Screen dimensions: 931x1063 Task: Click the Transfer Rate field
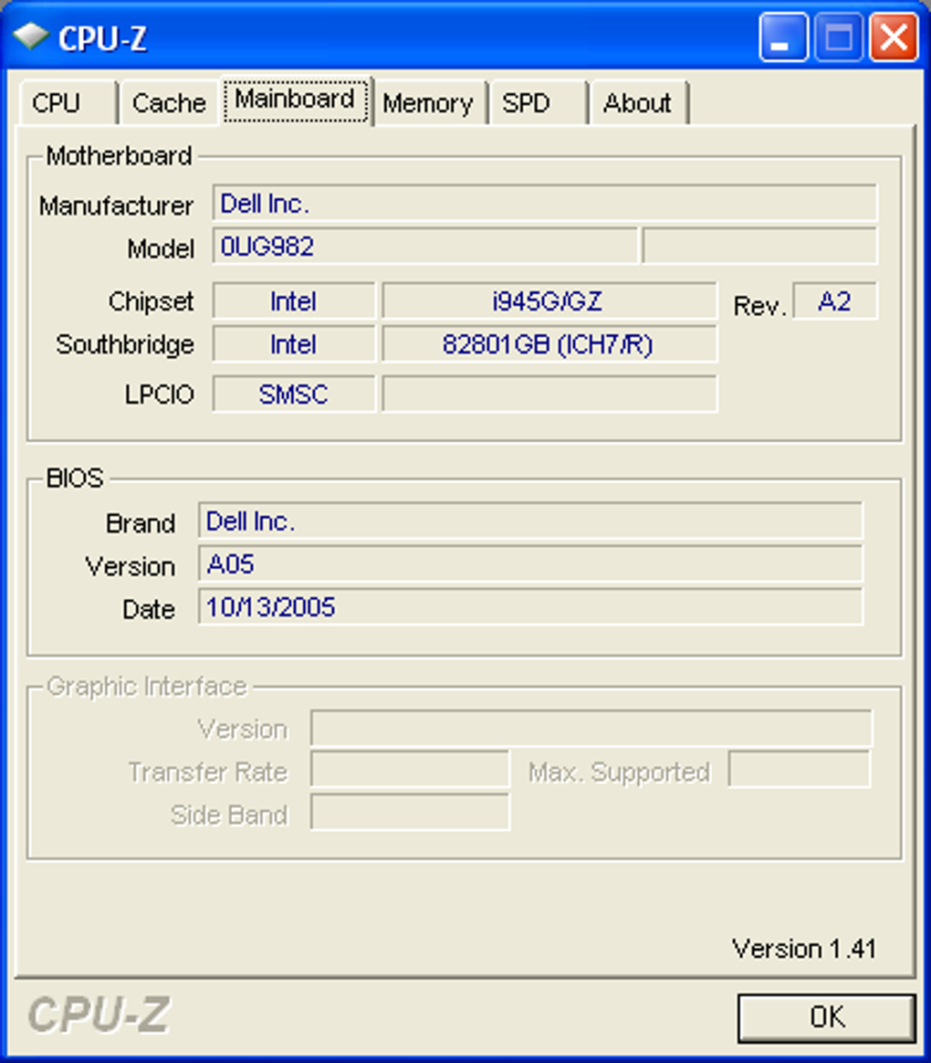(x=409, y=771)
